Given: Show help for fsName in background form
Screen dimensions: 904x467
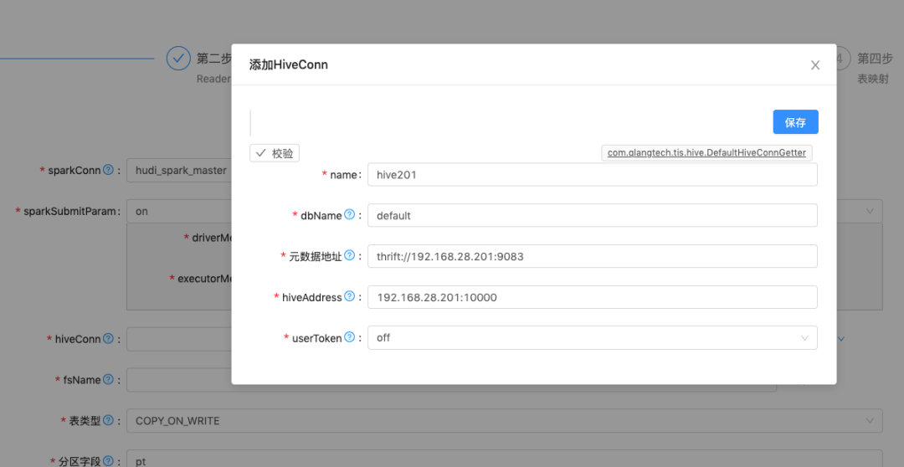Looking at the screenshot, I should (x=108, y=379).
